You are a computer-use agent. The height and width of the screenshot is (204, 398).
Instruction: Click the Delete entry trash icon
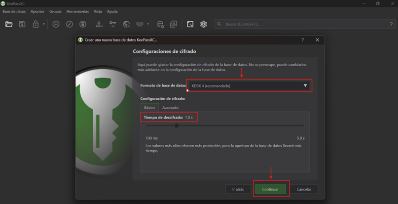83,24
